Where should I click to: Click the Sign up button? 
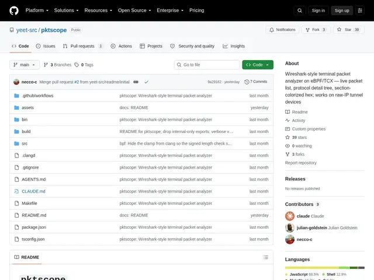(x=342, y=10)
